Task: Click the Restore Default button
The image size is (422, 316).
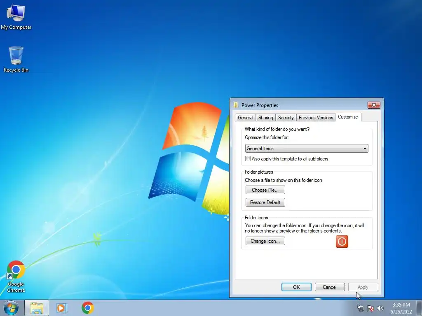Action: pos(265,202)
